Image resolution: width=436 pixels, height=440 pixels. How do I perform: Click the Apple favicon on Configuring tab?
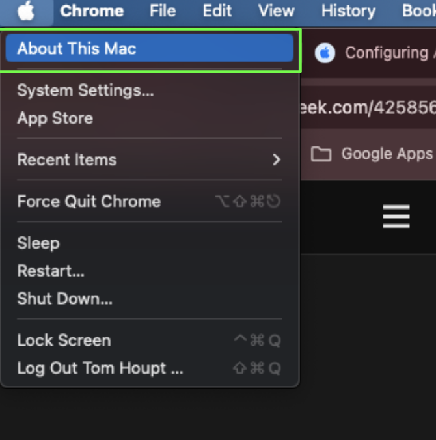(325, 53)
